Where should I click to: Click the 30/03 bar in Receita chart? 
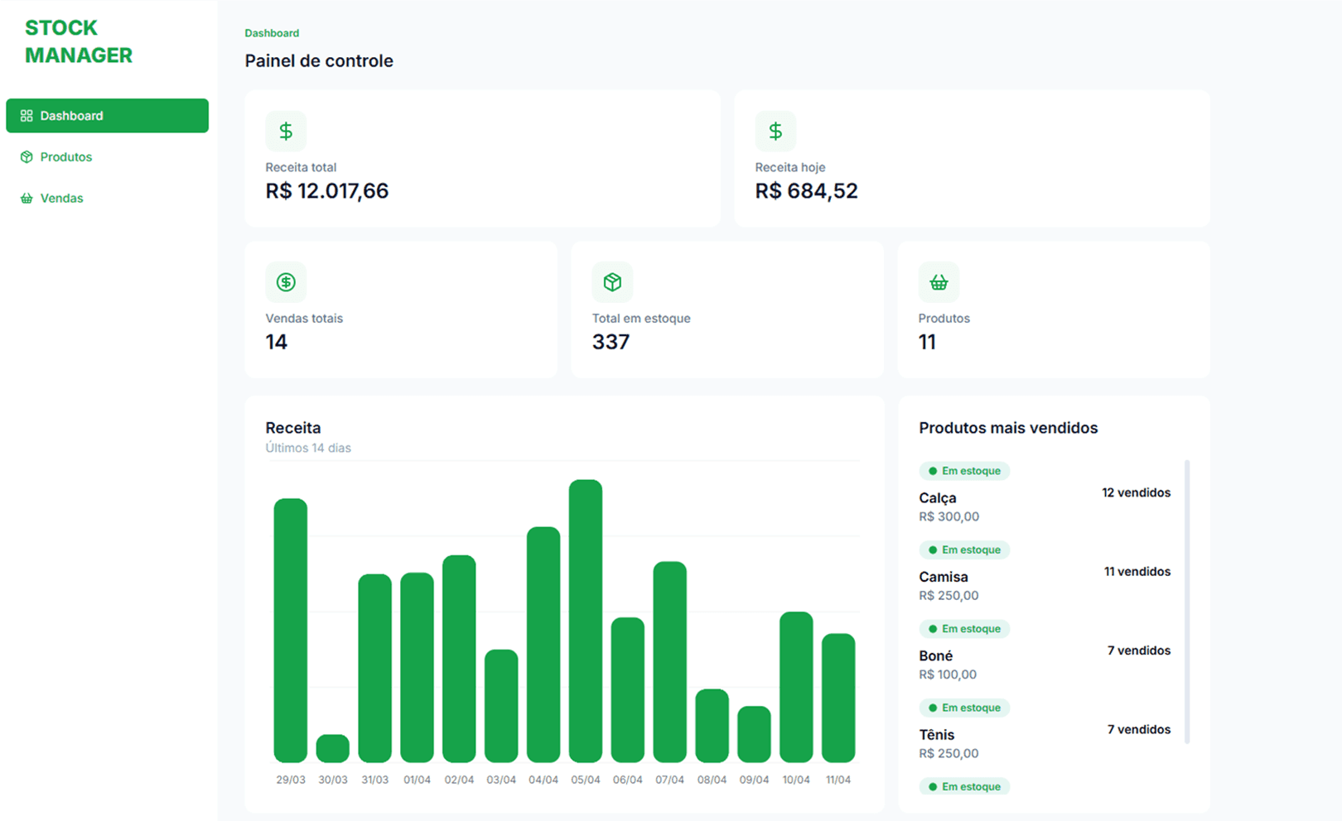click(x=333, y=748)
